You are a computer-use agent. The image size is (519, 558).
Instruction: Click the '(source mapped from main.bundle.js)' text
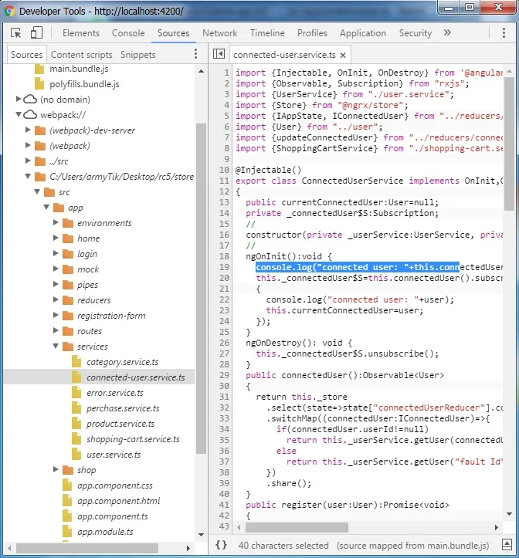tap(413, 546)
